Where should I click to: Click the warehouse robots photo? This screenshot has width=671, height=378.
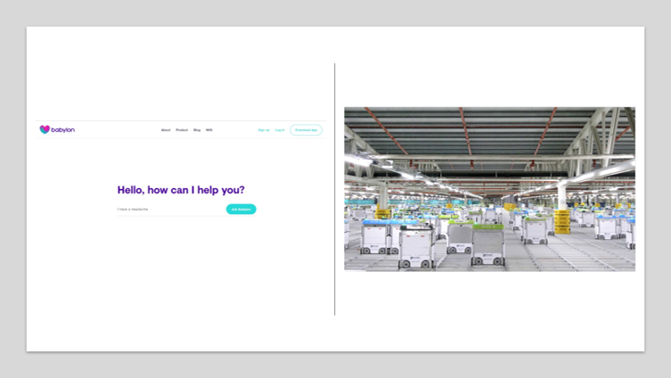489,189
